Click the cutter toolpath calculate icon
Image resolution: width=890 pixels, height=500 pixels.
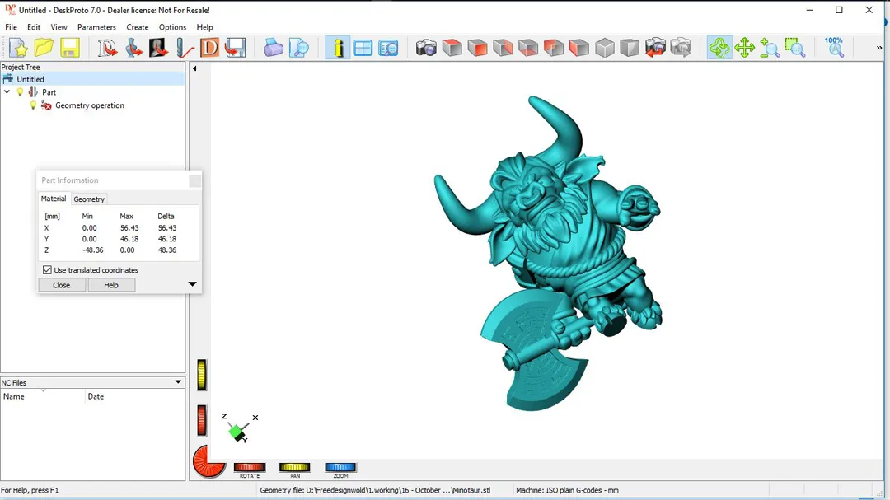(x=185, y=48)
